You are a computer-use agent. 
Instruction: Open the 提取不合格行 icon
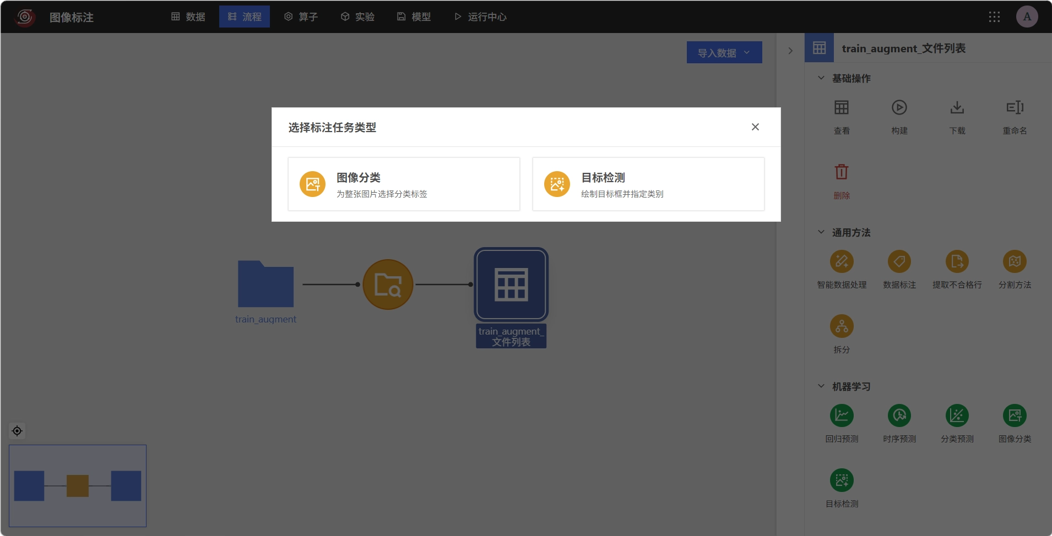click(957, 261)
